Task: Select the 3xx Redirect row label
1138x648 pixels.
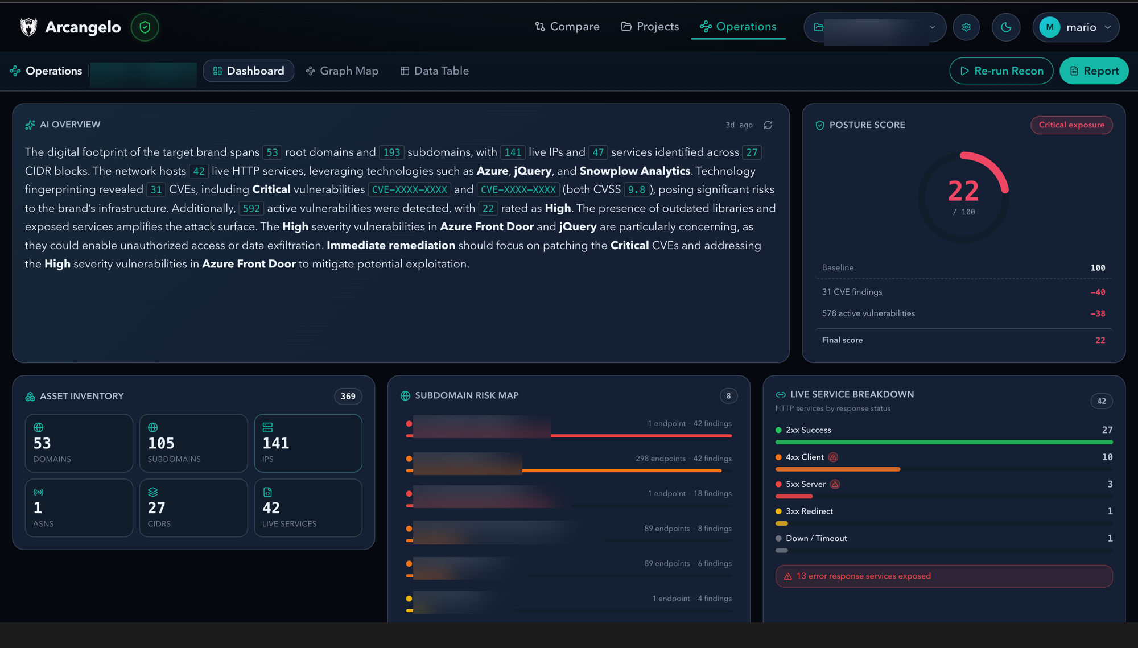Action: (809, 511)
